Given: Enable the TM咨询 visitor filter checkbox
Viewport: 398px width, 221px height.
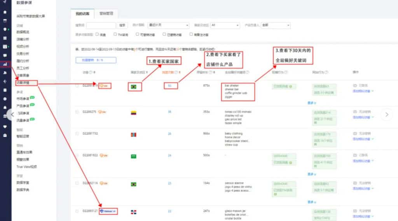Looking at the screenshot, I should [115, 34].
